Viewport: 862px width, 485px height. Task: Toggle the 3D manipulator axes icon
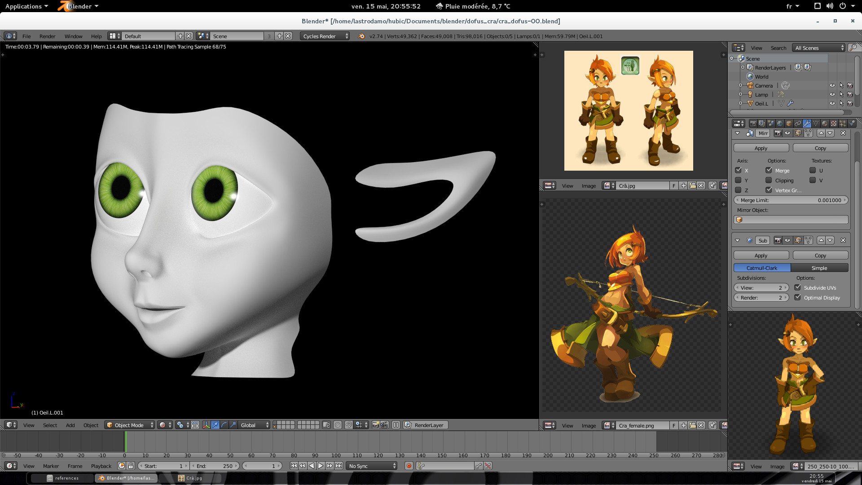coord(206,425)
